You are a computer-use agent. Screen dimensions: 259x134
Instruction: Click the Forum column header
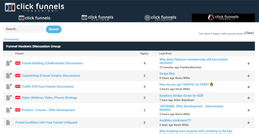[x=19, y=53]
